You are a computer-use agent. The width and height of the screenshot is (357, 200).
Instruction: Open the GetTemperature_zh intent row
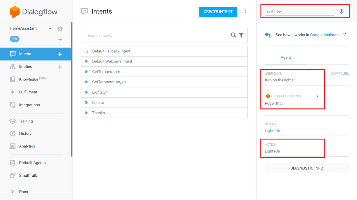click(x=164, y=82)
